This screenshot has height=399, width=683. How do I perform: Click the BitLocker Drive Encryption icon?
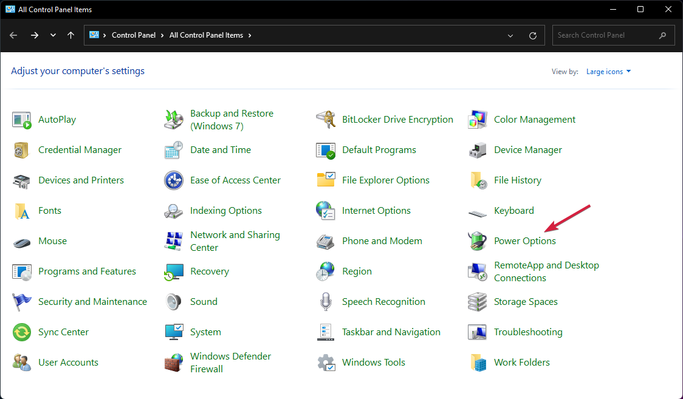326,120
